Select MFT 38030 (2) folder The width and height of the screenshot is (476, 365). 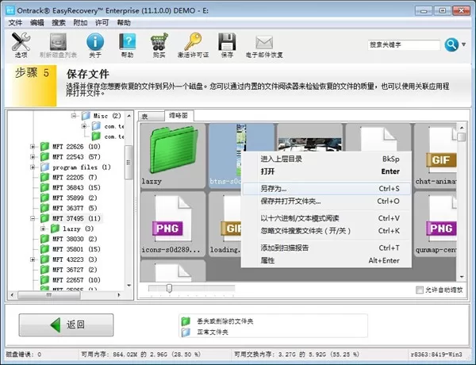75,239
